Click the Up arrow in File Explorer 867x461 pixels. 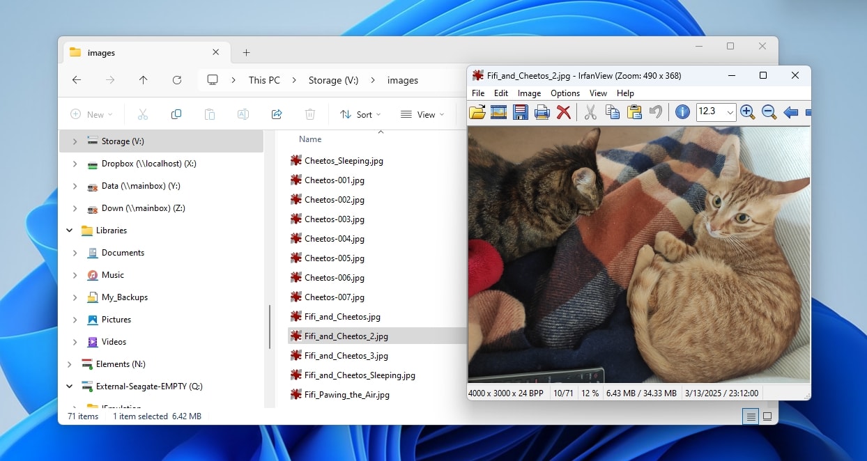click(144, 80)
